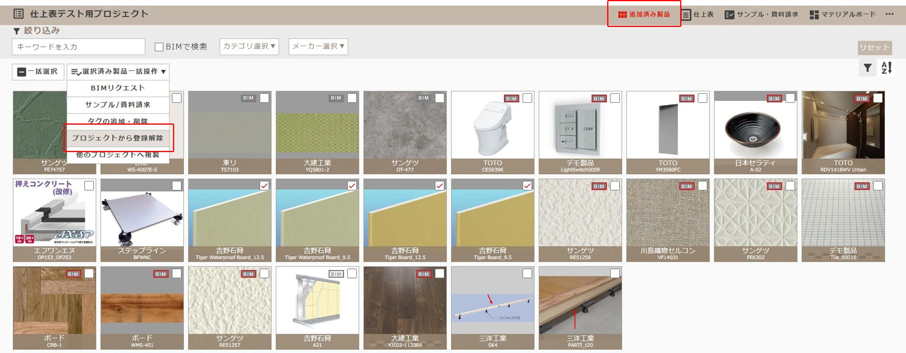Viewport: 906px width, 353px height.
Task: Select 他のプロジェクトへ複製 menu entry
Action: (x=118, y=155)
